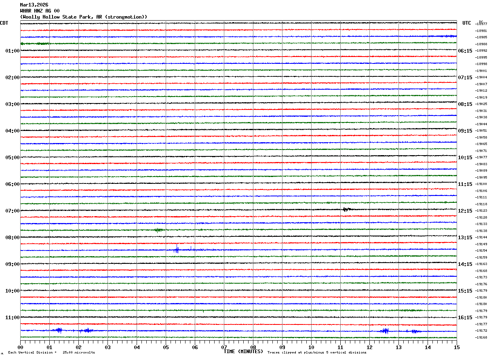Click the TIME (MINUTES) axis title

pyautogui.click(x=243, y=352)
